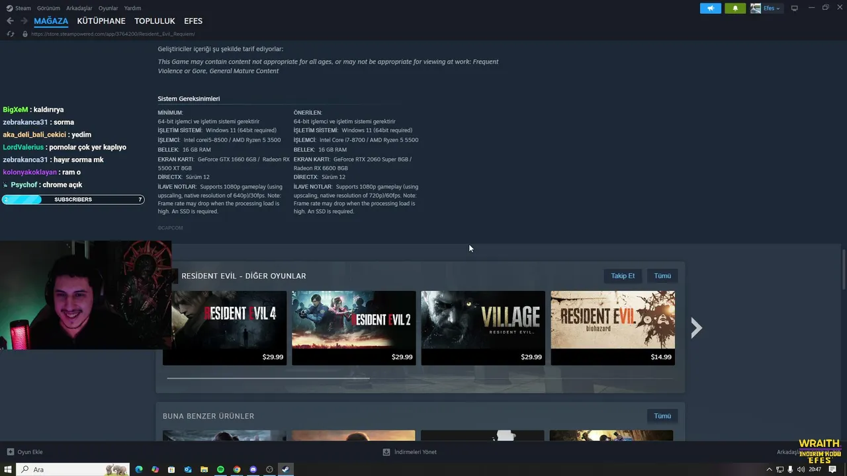Screen dimensions: 847x476
Task: Open the Resident Evil 4 game card
Action: tap(224, 328)
